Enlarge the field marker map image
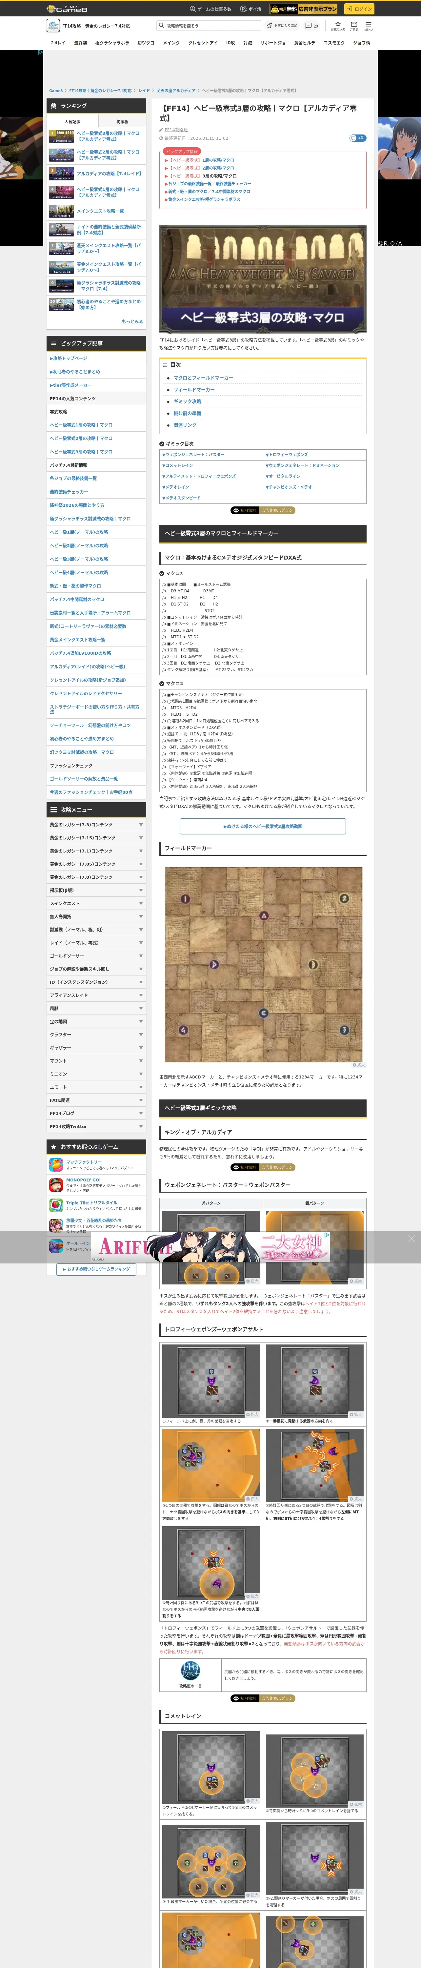The image size is (421, 1968). pyautogui.click(x=264, y=964)
